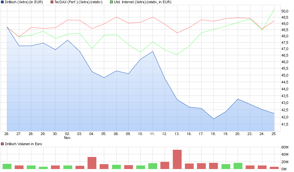Select the 'Drillisch (Xetra) (in EUR)' legend label
Viewport: 294px width, 172px height.
[24, 2]
